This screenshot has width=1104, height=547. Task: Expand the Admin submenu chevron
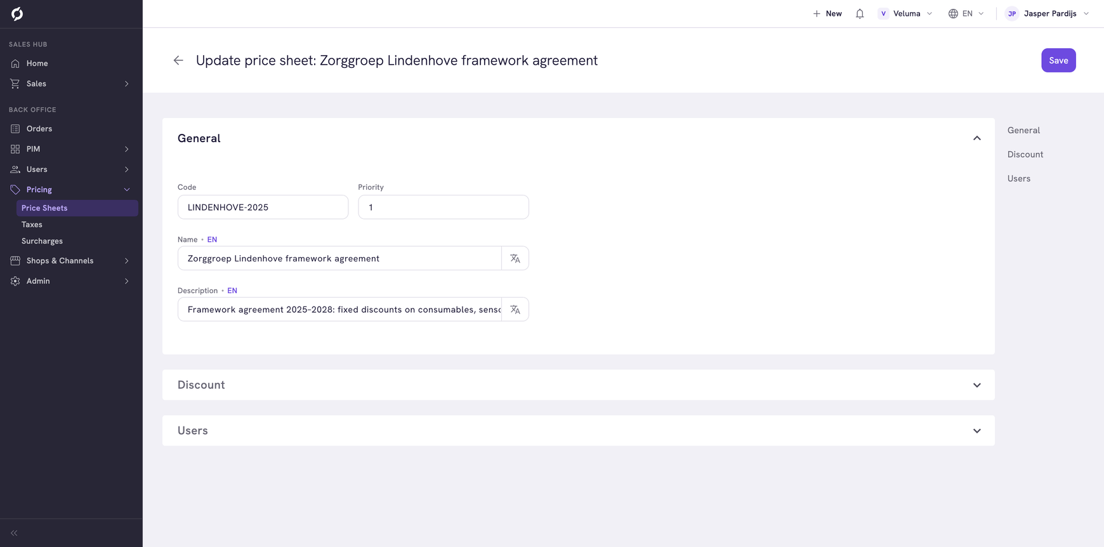tap(127, 281)
